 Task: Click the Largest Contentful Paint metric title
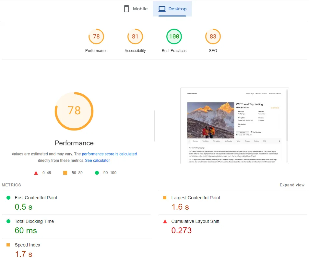tap(196, 198)
